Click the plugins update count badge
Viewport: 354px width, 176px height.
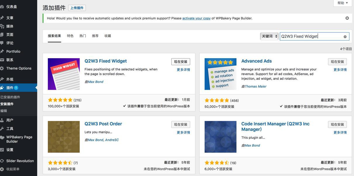tap(16, 88)
